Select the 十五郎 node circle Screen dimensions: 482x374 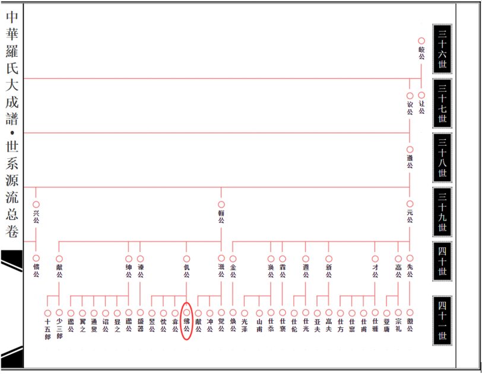pyautogui.click(x=47, y=312)
